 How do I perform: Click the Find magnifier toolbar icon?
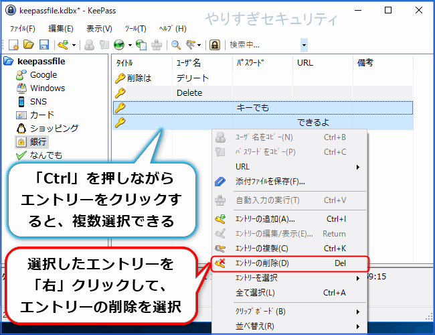point(176,45)
